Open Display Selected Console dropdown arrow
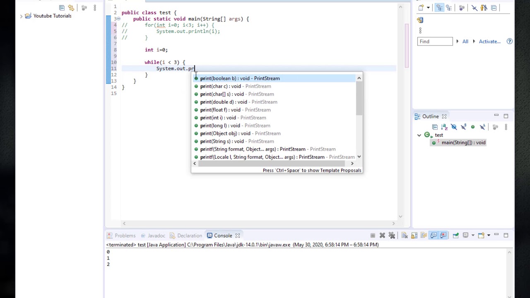 [x=473, y=236]
